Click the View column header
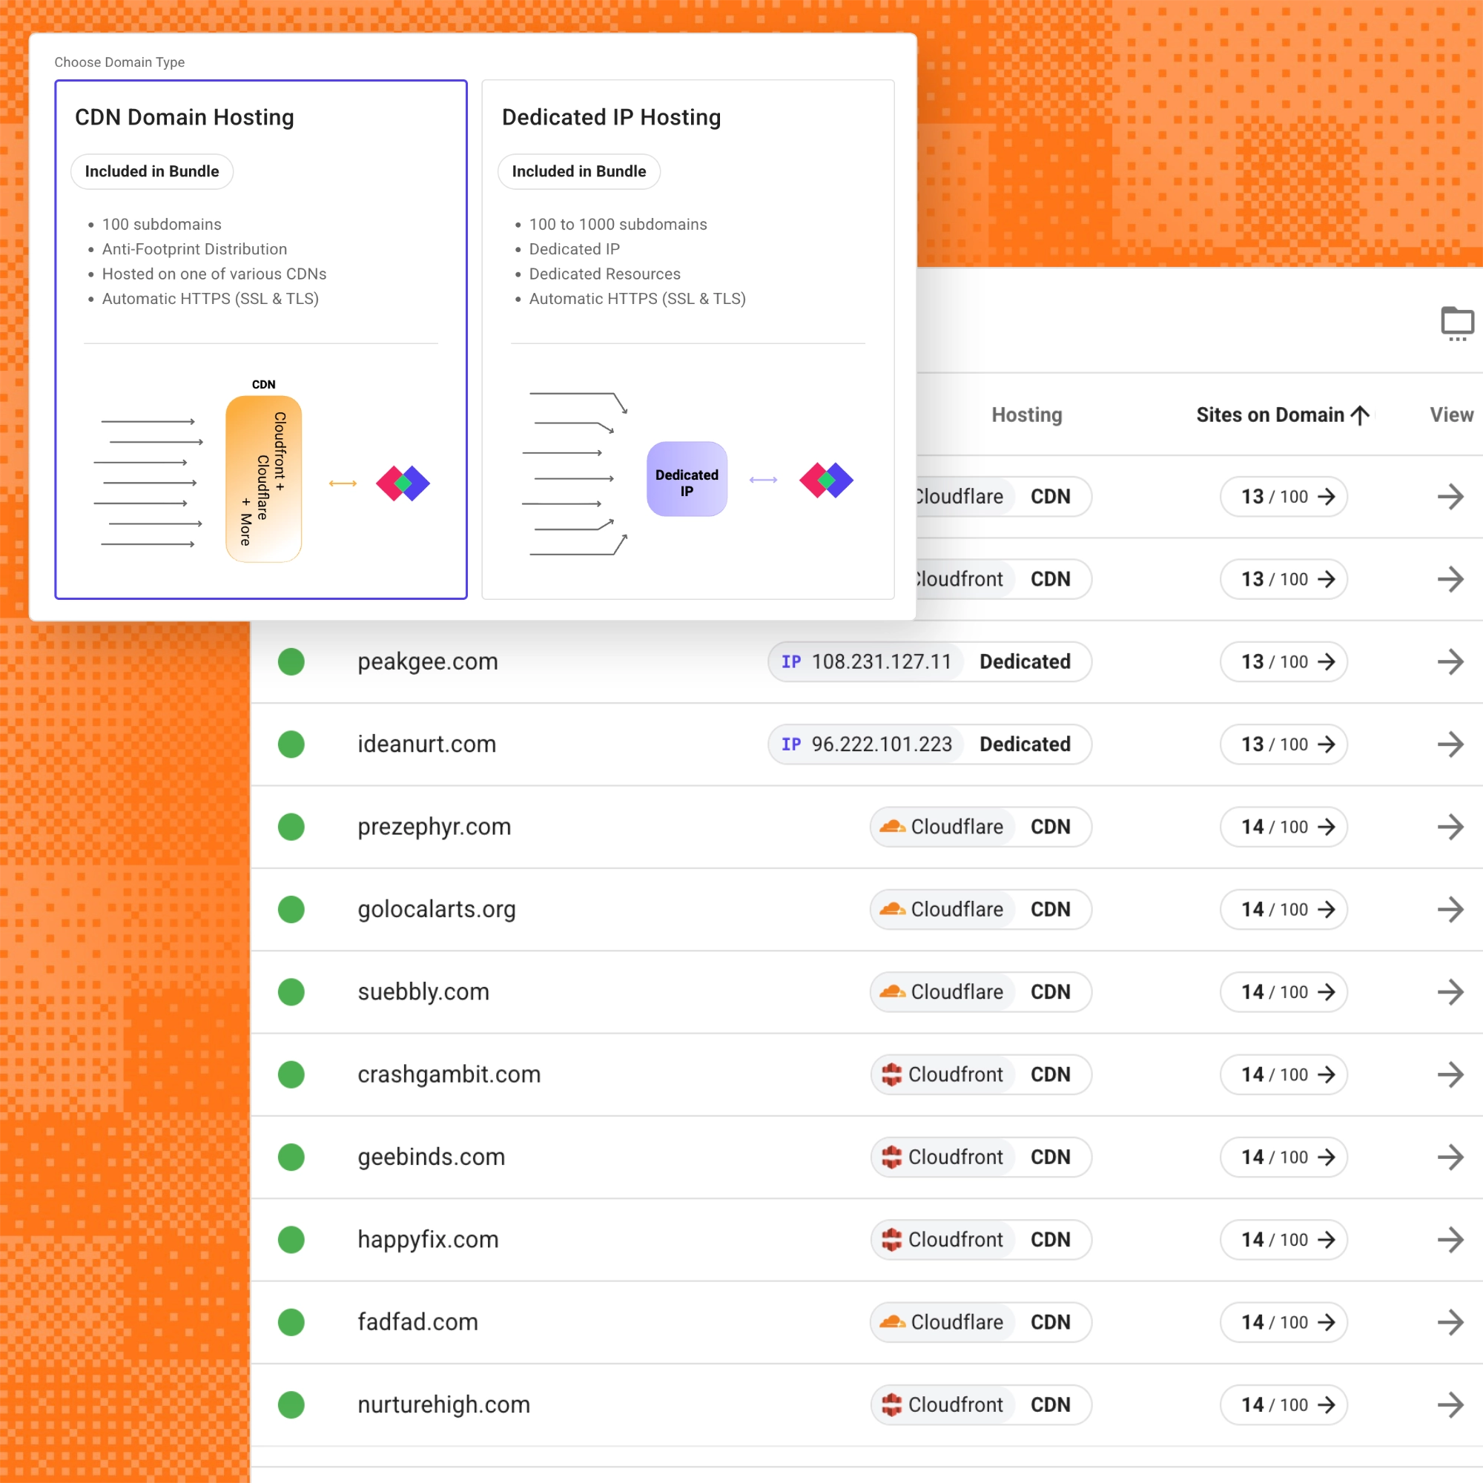 coord(1451,415)
